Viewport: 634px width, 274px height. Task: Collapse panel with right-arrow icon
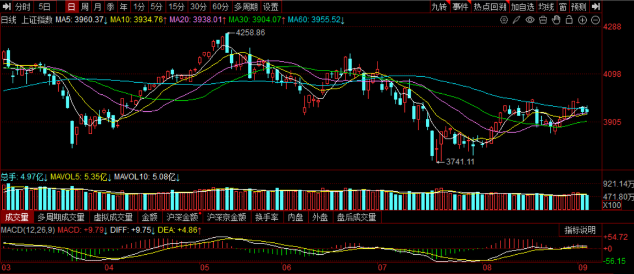[596, 7]
